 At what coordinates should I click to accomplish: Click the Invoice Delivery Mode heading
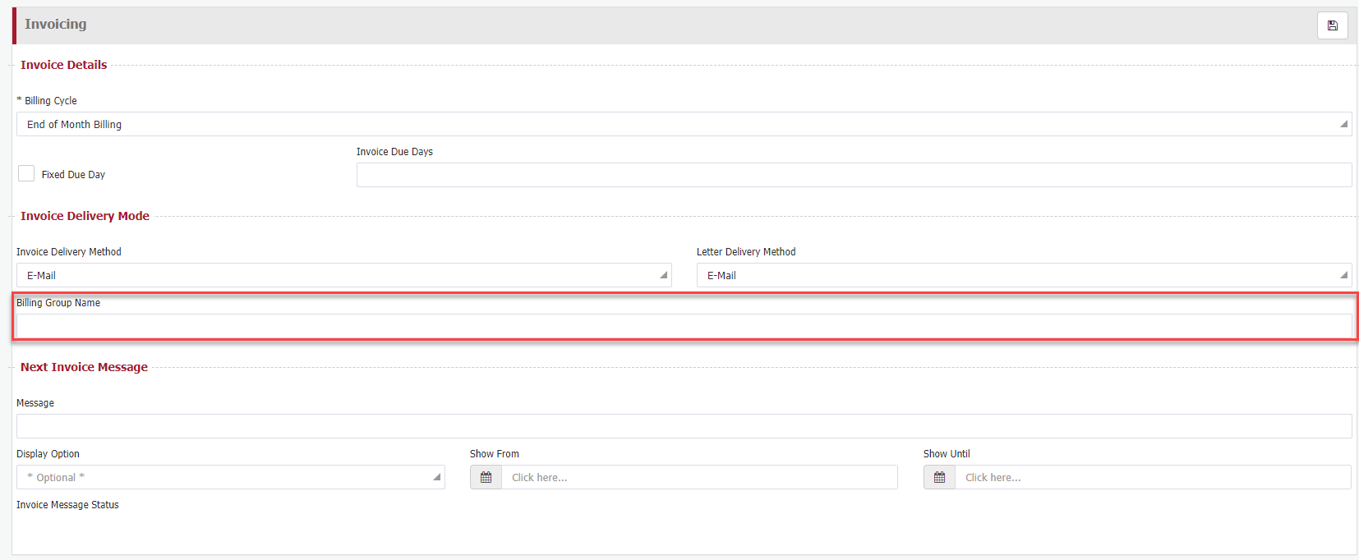click(85, 216)
